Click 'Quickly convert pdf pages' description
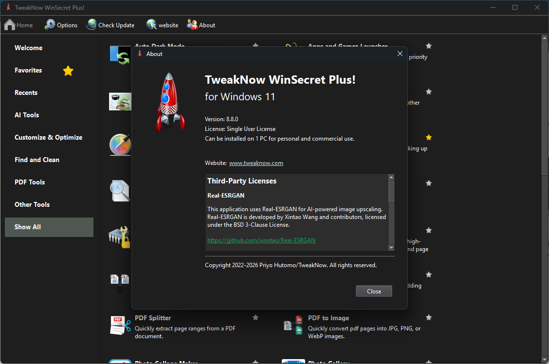 pyautogui.click(x=364, y=332)
